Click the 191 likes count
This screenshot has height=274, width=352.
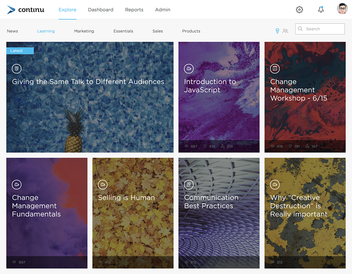[297, 146]
